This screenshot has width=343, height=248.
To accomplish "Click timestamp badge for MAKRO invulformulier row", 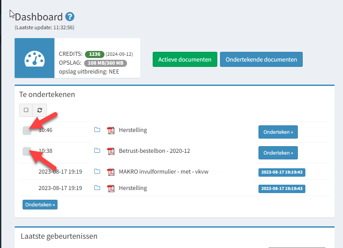I will 282,172.
